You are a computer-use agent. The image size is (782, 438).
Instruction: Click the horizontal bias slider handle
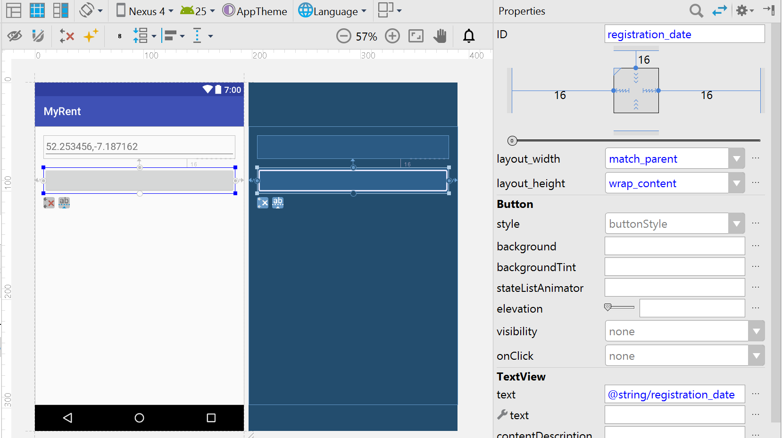[x=512, y=140]
